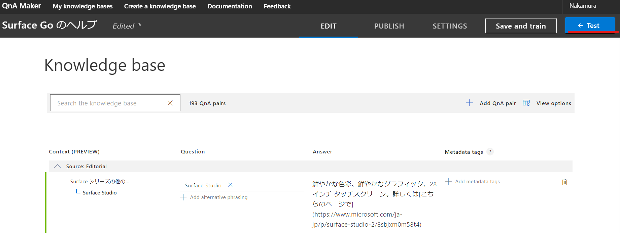Screen dimensions: 620x233
Task: Go to the SETTINGS tab
Action: 450,26
